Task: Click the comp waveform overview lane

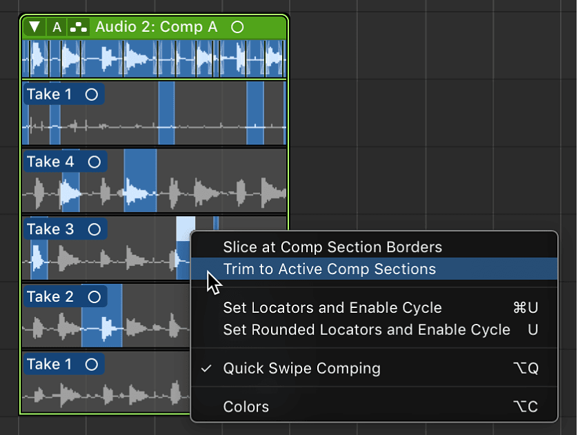Action: coord(154,59)
